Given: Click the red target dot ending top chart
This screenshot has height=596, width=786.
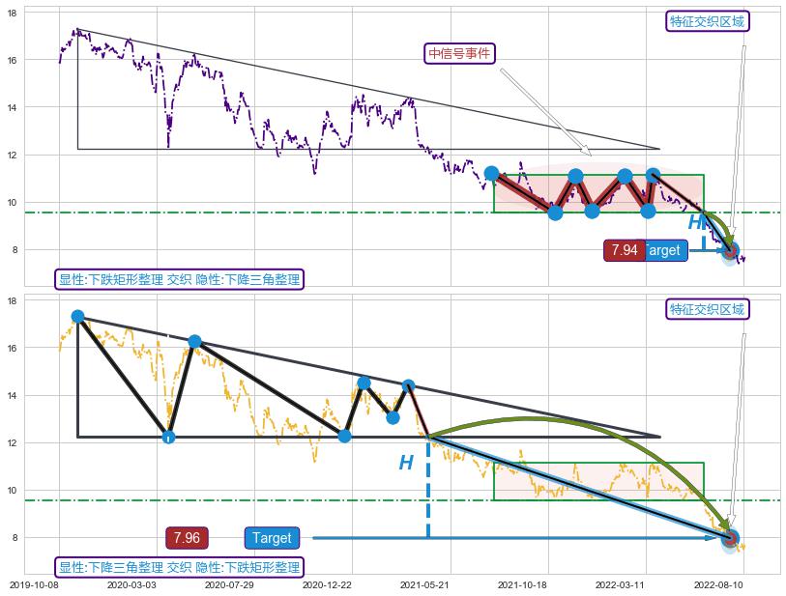Looking at the screenshot, I should pyautogui.click(x=731, y=250).
